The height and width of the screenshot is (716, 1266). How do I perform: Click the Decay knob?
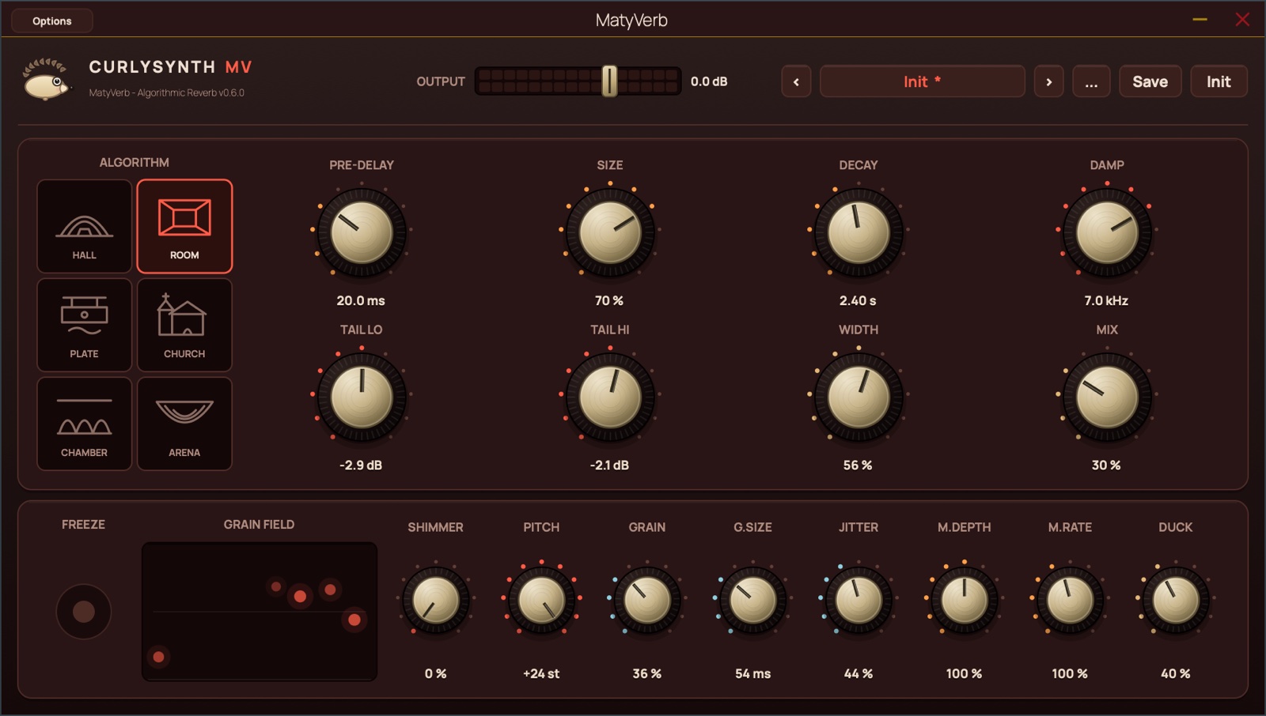(859, 232)
